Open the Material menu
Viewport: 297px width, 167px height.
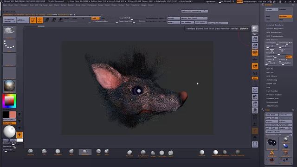coord(71,5)
